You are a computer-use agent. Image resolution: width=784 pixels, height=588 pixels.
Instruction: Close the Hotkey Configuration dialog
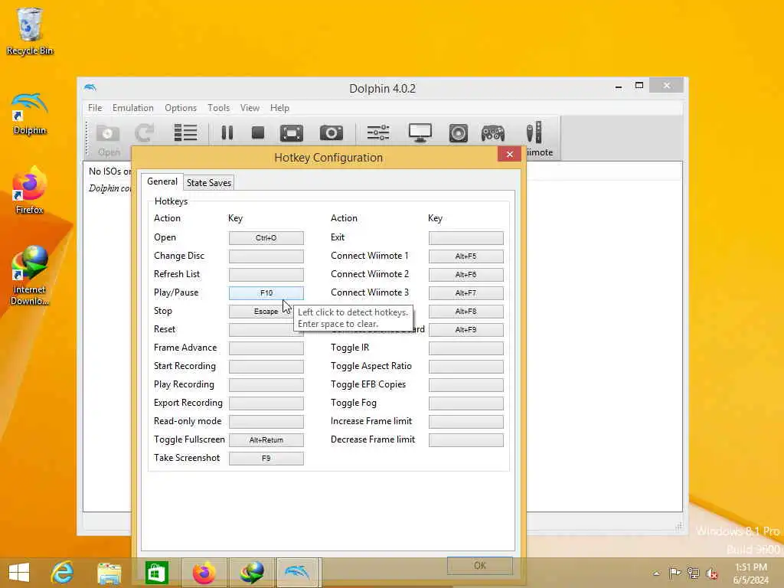click(509, 154)
